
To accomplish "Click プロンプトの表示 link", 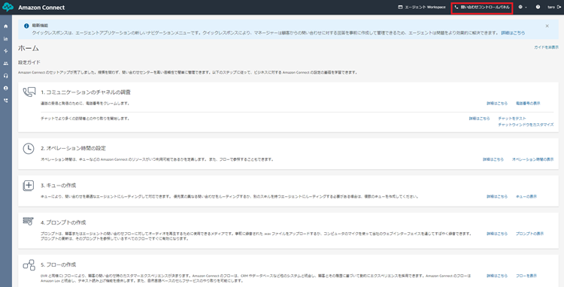I will pyautogui.click(x=530, y=234).
